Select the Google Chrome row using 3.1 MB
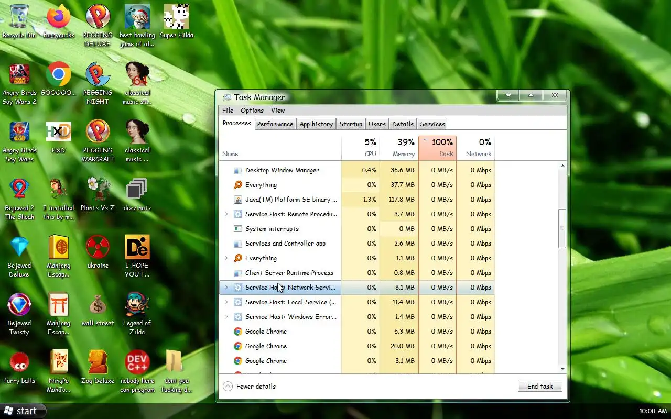The height and width of the screenshot is (419, 671). [356, 361]
